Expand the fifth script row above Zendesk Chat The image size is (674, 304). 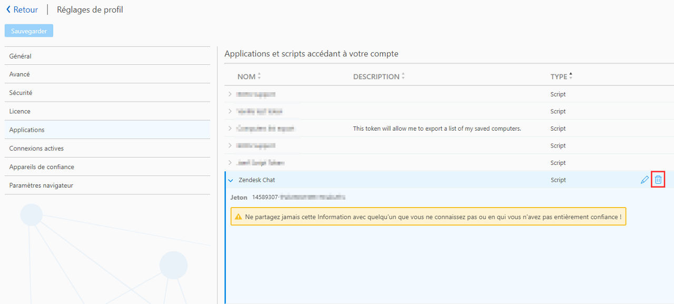tap(230, 163)
